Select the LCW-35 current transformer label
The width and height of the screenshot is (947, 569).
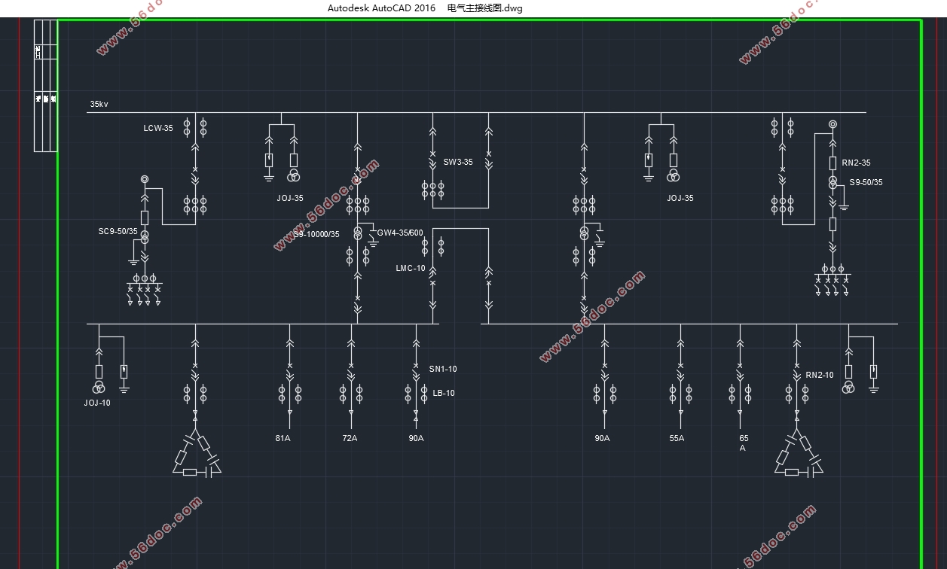[x=158, y=128]
